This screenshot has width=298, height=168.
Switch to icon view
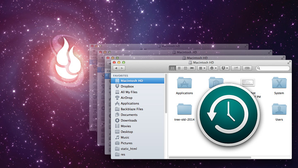click(172, 68)
